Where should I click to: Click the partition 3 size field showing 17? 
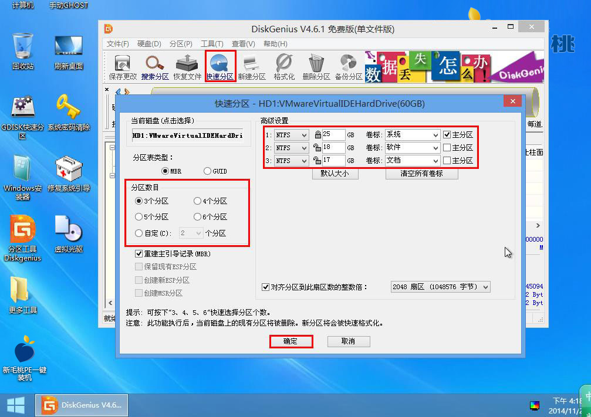point(334,161)
